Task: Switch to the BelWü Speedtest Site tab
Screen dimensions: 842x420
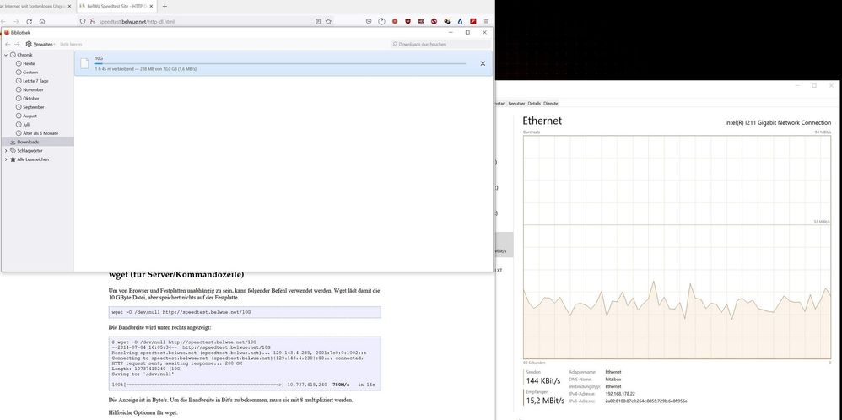Action: point(115,7)
